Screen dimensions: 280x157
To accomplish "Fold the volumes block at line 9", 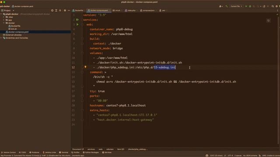I will [x=82, y=53].
